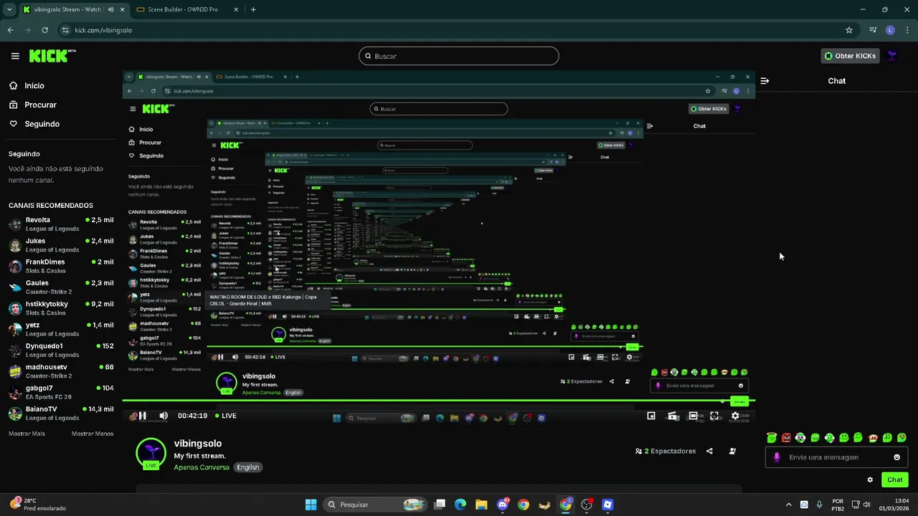918x516 pixels.
Task: Click the follow user icon
Action: click(732, 451)
